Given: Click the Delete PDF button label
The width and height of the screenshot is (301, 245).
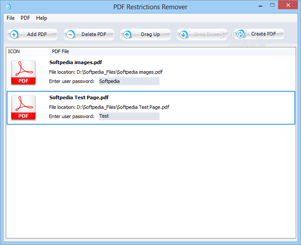Looking at the screenshot, I should click(x=94, y=34).
